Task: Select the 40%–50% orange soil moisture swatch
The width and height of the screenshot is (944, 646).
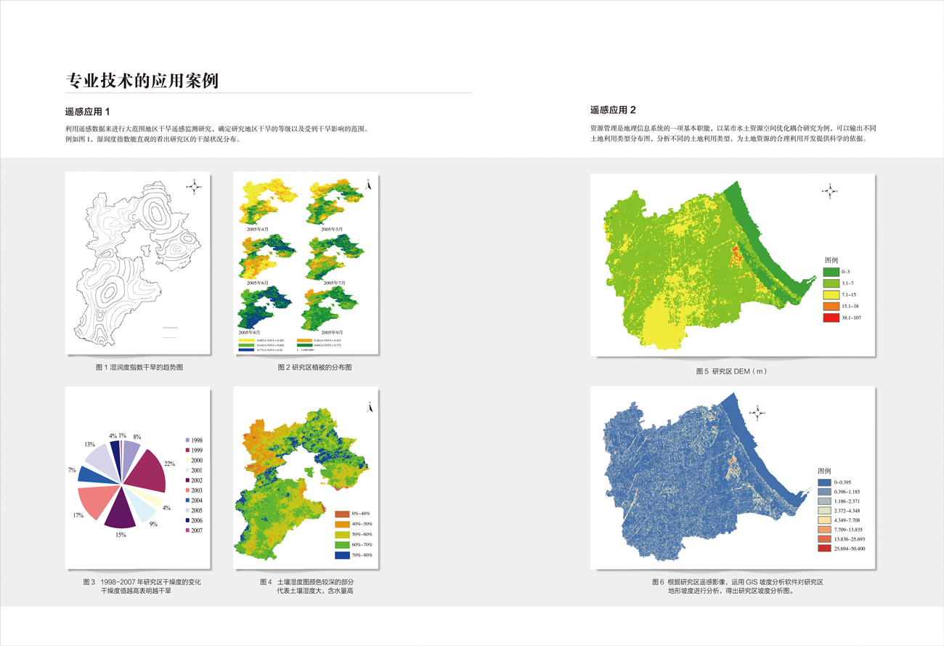Action: point(343,525)
